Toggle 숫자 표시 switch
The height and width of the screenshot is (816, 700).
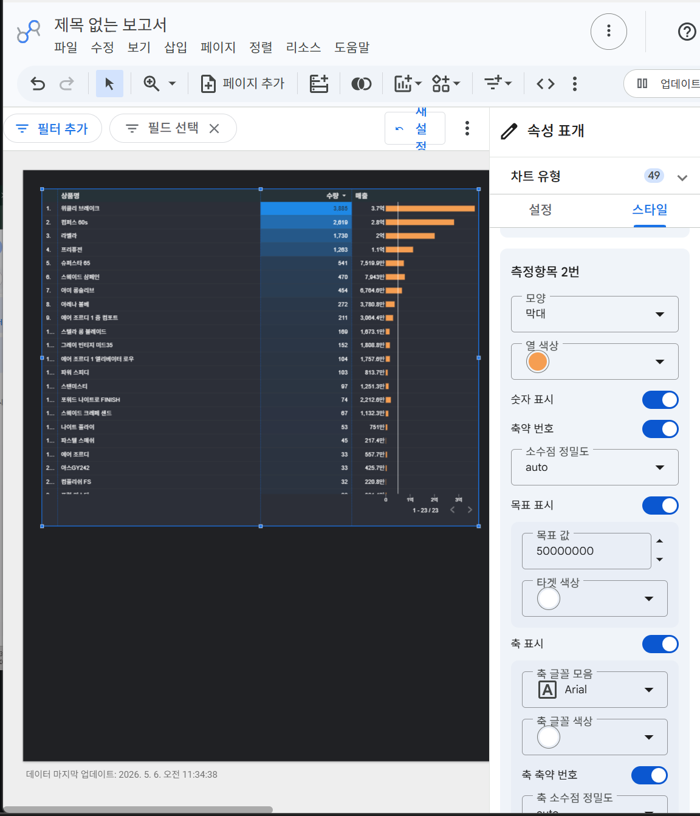click(x=661, y=400)
